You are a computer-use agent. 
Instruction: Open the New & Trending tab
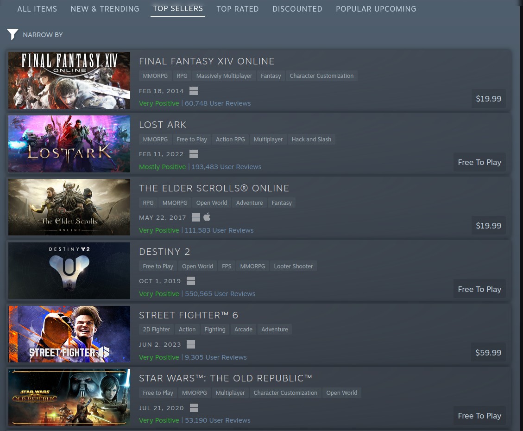point(105,9)
